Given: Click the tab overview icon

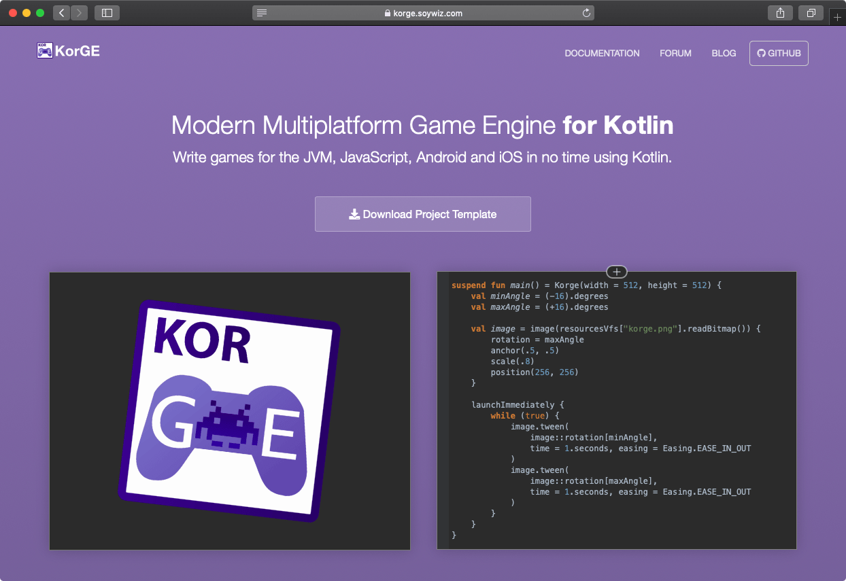Looking at the screenshot, I should tap(811, 12).
